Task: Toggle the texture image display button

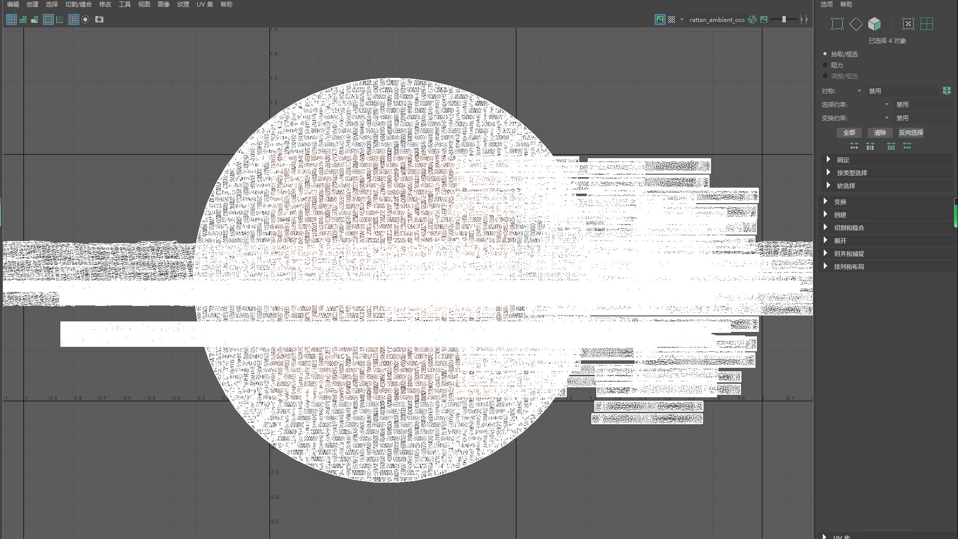Action: tap(660, 19)
